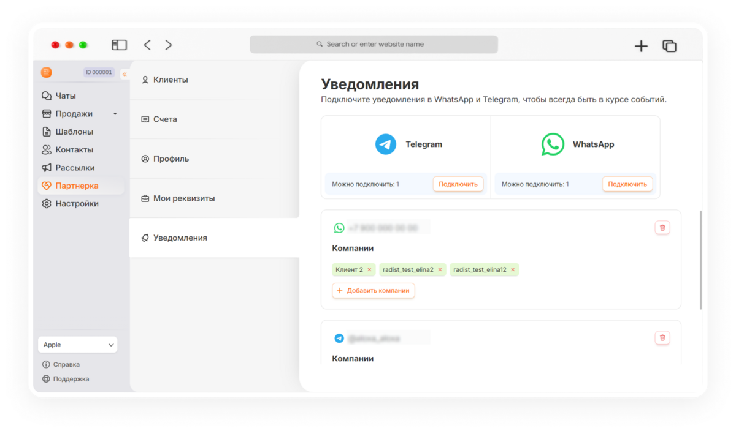Click Подключить for WhatsApp
Image resolution: width=736 pixels, height=431 pixels.
pyautogui.click(x=627, y=184)
